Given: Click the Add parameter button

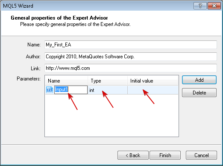Looking at the screenshot, I should click(x=199, y=80).
